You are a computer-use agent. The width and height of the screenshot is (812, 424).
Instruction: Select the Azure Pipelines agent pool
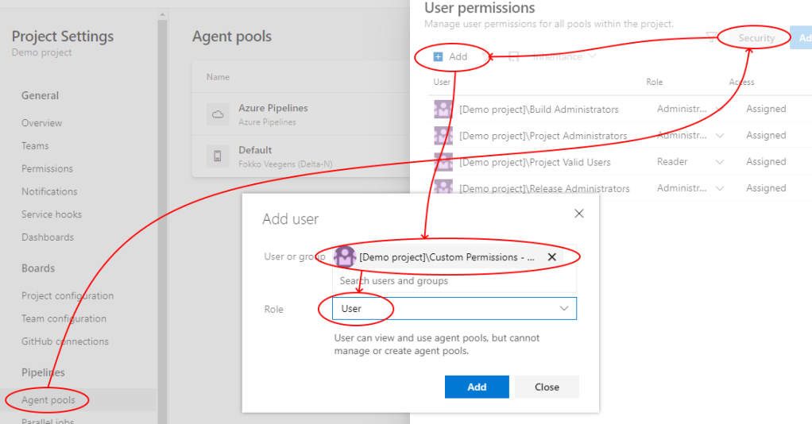300,114
